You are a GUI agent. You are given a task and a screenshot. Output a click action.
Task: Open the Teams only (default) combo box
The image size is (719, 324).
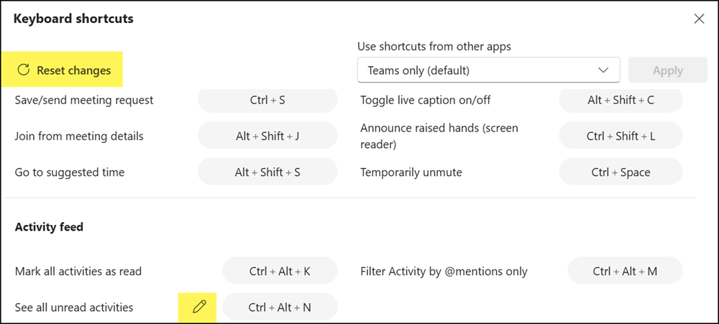(488, 70)
